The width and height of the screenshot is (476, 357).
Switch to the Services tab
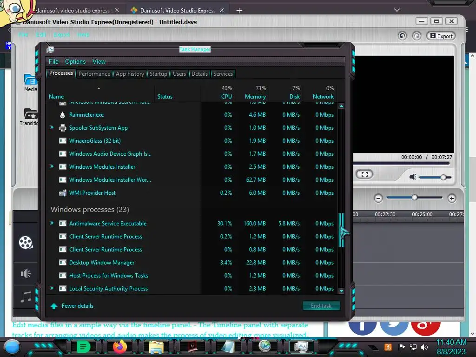pos(223,74)
